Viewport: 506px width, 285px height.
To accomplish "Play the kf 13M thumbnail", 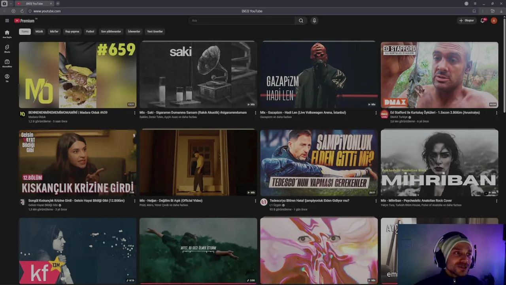I will tap(77, 251).
